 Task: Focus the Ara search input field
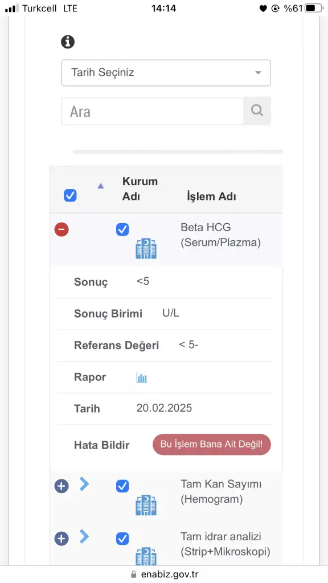click(x=153, y=111)
